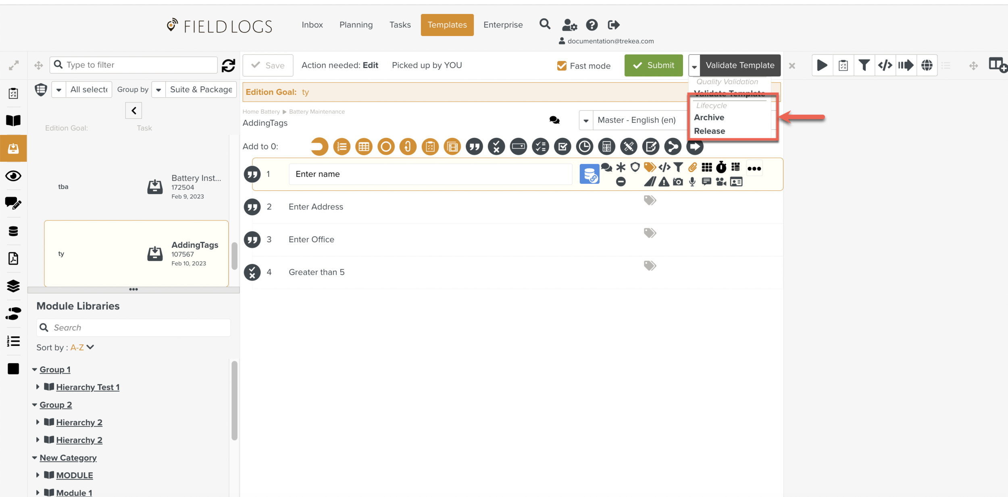This screenshot has width=1008, height=497.
Task: Click the green Submit button
Action: [x=653, y=65]
